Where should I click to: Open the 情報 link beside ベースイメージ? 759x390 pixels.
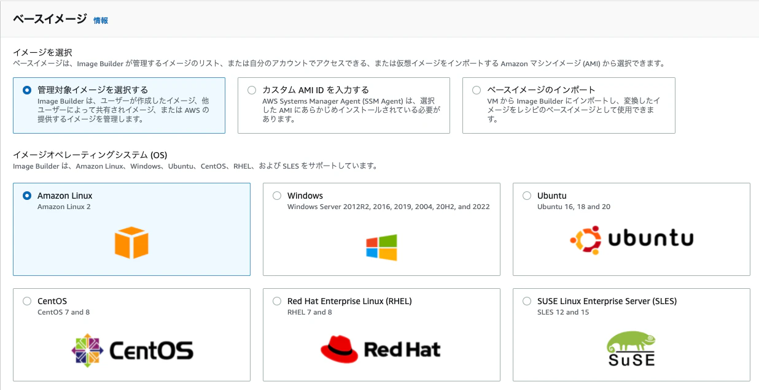[101, 20]
